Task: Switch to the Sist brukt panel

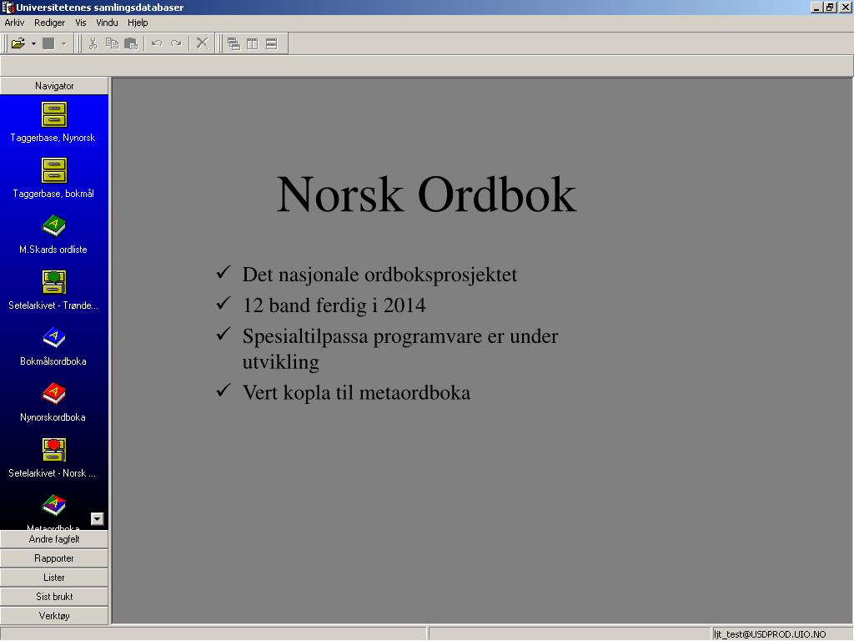Action: tap(54, 596)
